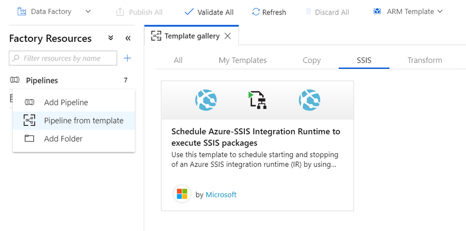Image resolution: width=466 pixels, height=231 pixels.
Task: Click the Microsoft author link
Action: (221, 195)
